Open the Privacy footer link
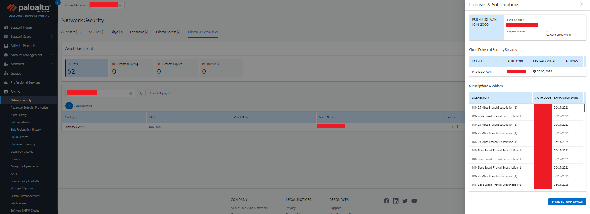590x214 pixels. pos(291,208)
